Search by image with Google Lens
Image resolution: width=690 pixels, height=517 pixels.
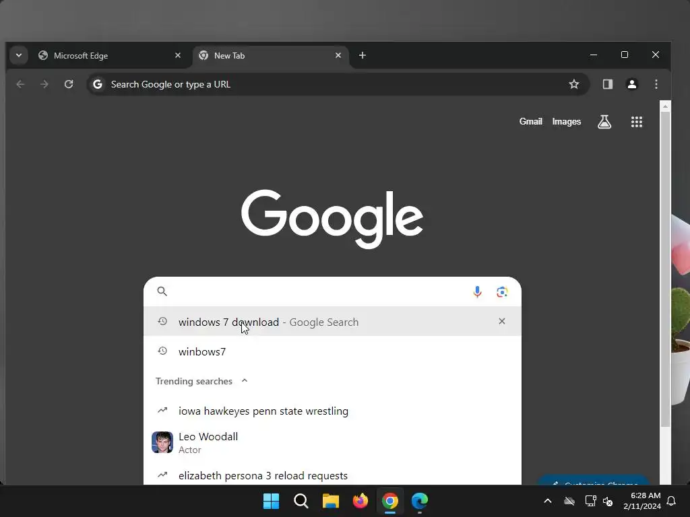pyautogui.click(x=501, y=291)
